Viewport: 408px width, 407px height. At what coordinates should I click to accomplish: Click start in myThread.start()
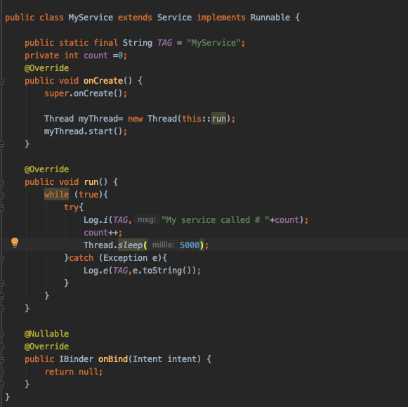tap(100, 131)
